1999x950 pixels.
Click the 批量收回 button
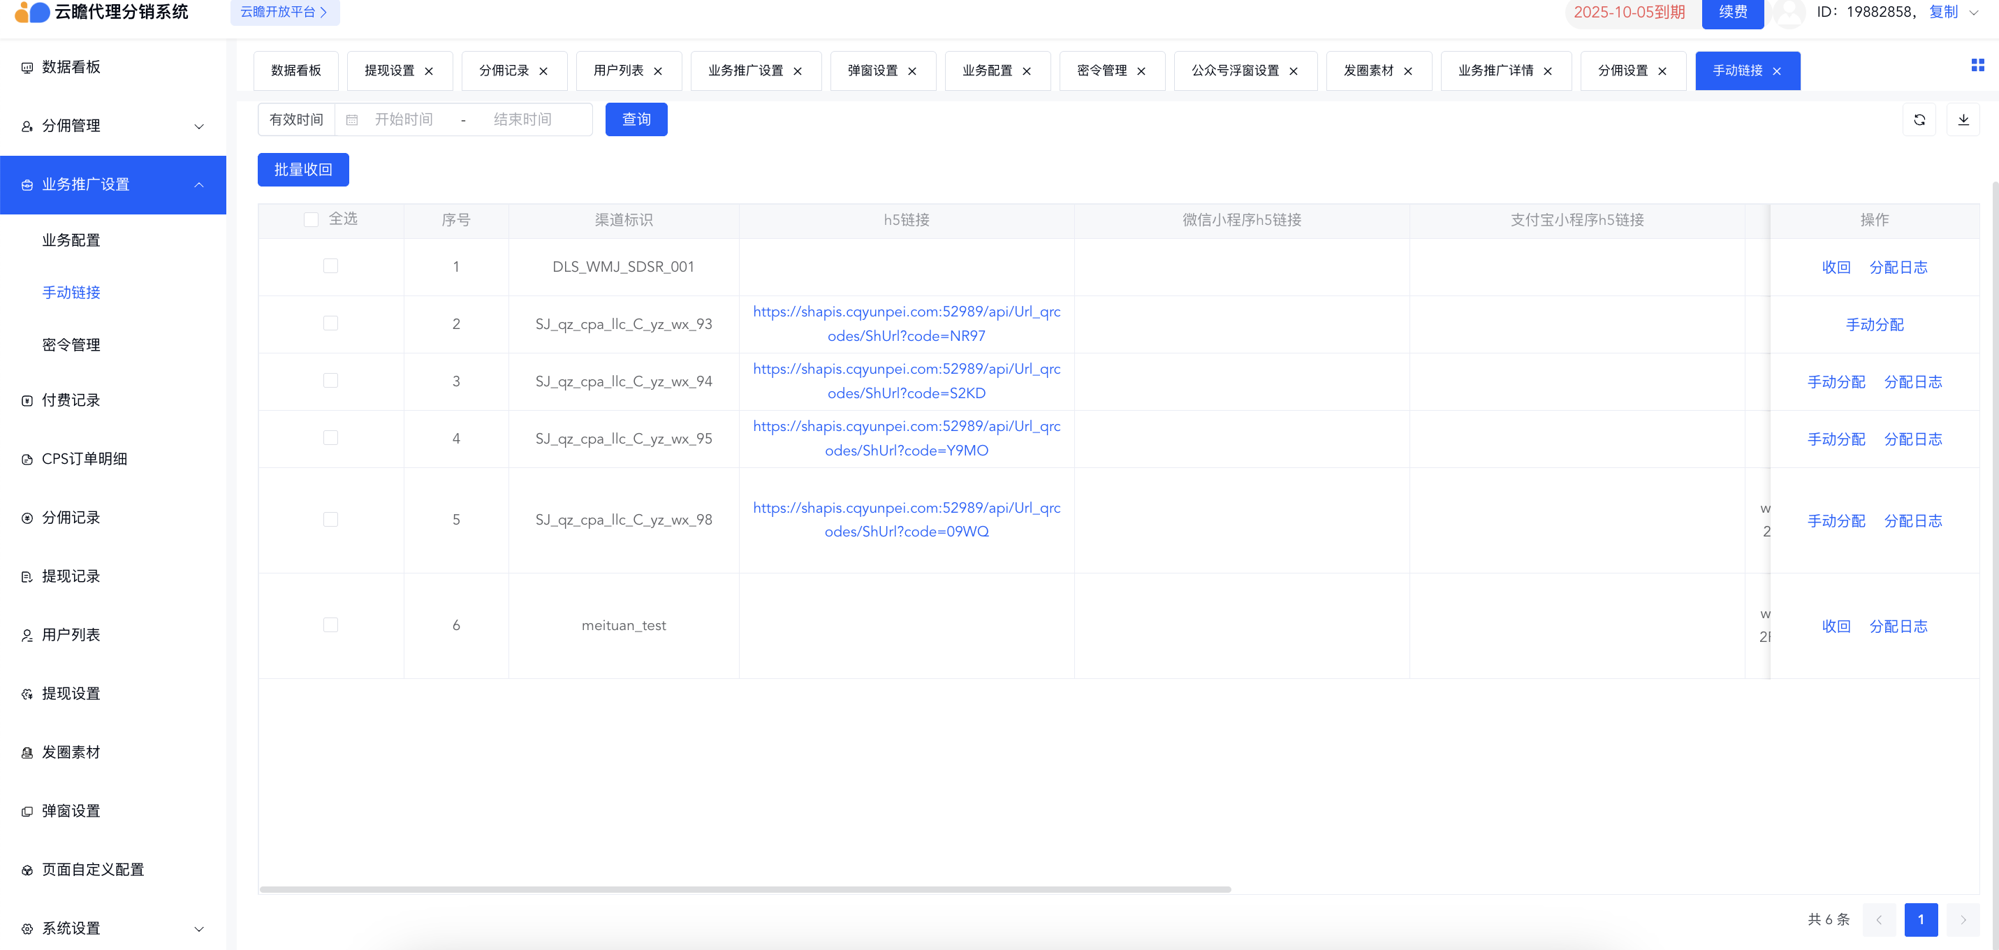[x=302, y=169]
